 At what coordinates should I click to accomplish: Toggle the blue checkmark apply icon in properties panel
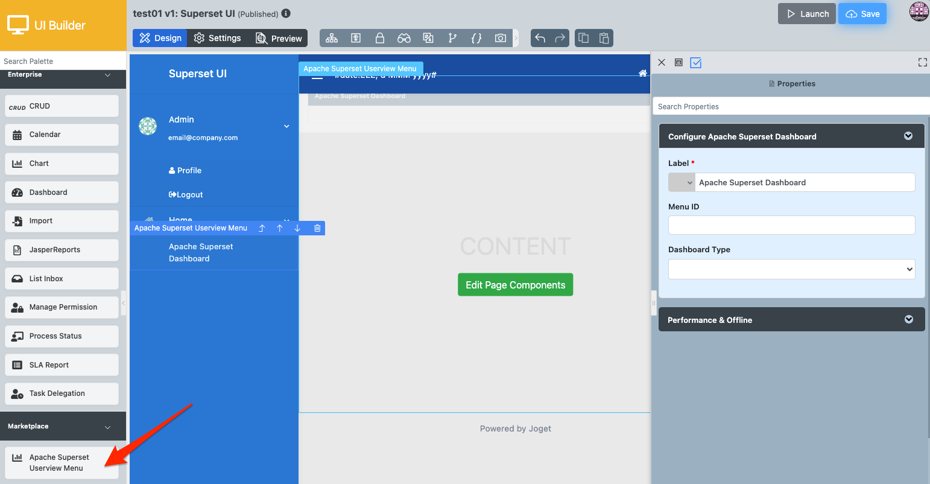pyautogui.click(x=695, y=63)
